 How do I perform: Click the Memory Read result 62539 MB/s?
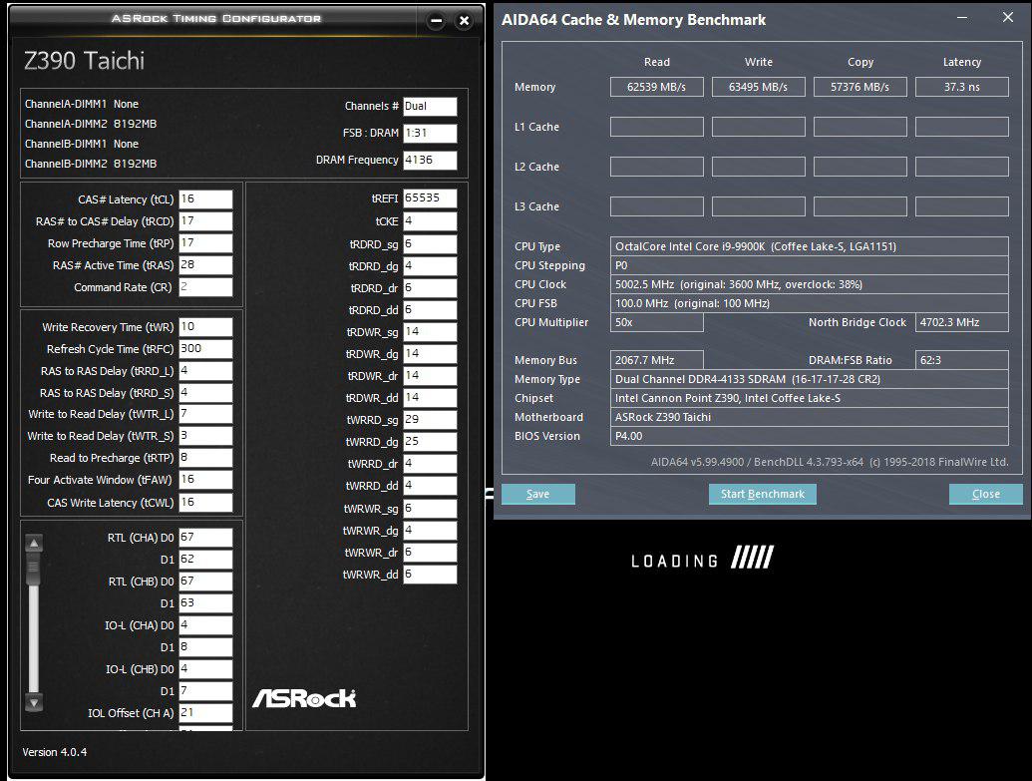click(657, 87)
